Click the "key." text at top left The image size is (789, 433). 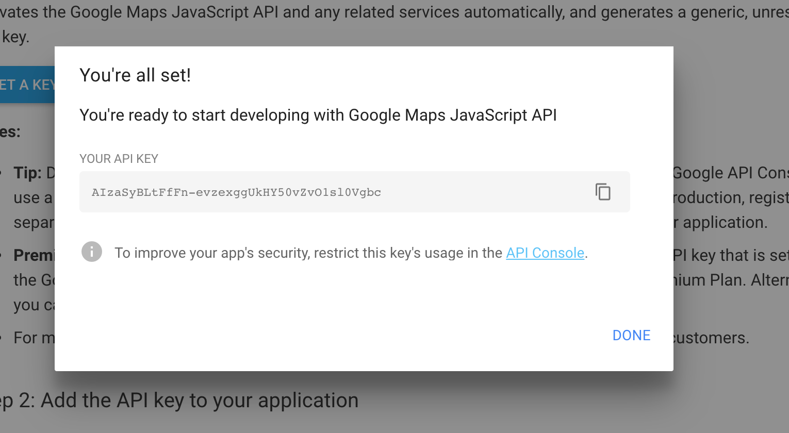pos(15,37)
